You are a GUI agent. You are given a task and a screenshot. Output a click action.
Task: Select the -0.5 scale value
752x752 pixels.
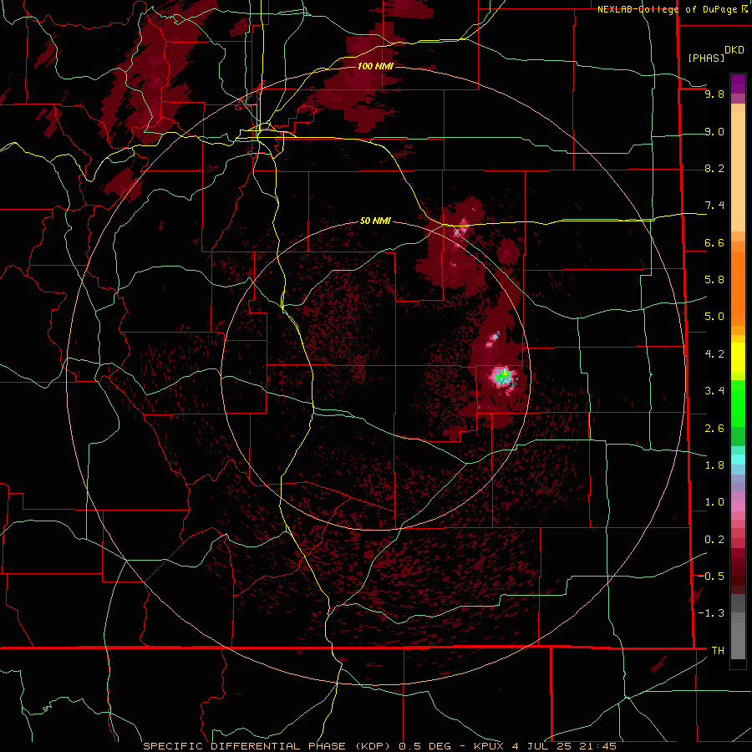coord(711,576)
